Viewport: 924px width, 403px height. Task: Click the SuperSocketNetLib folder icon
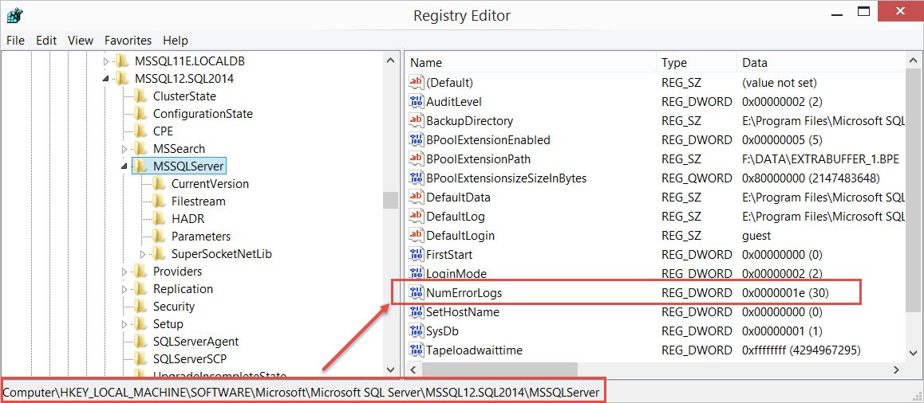tap(158, 253)
